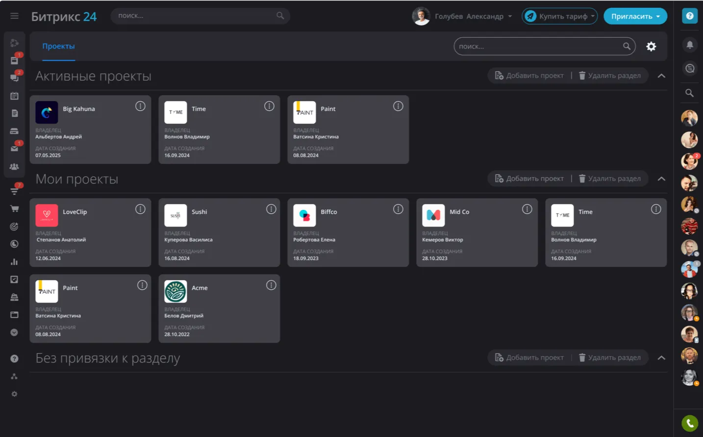This screenshot has height=437, width=703.
Task: Click Удалить раздел in Мои проекты
Action: click(x=609, y=179)
